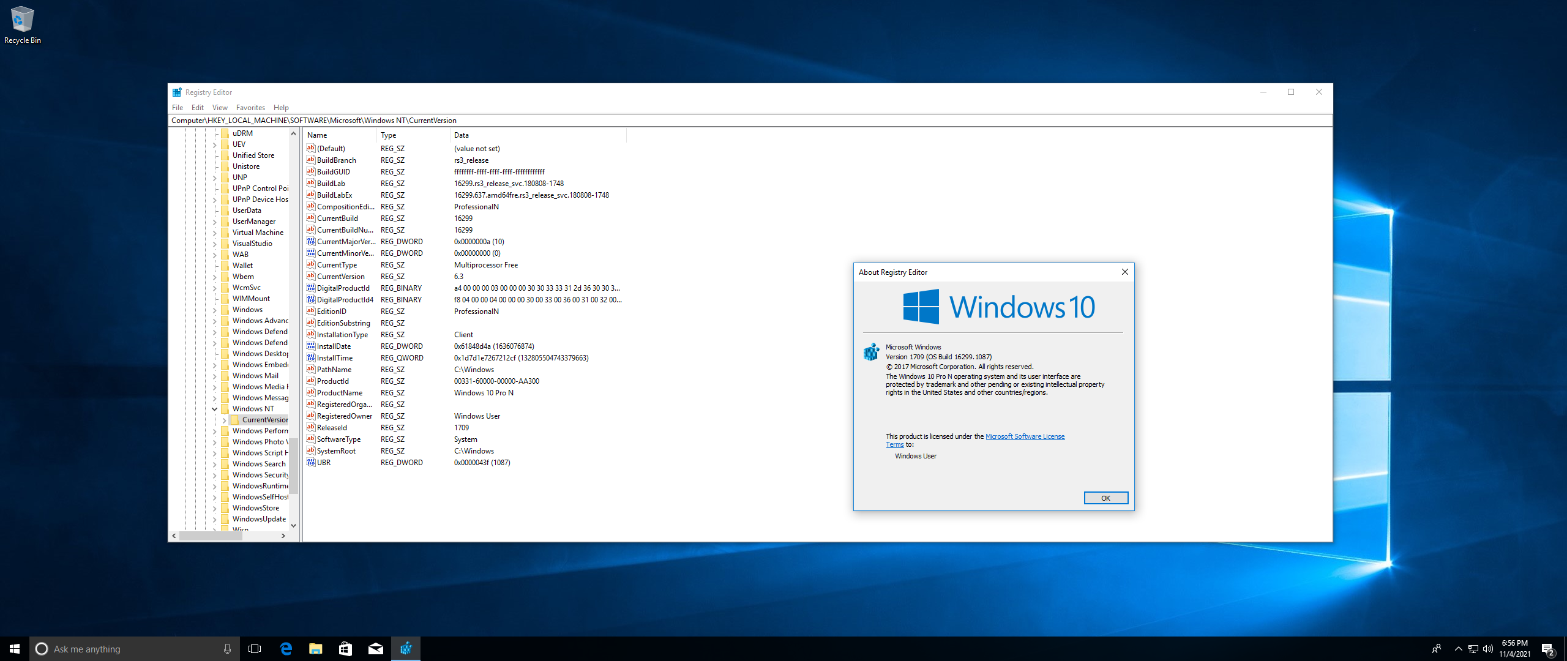1567x661 pixels.
Task: Expand the WindowsUpdate tree node
Action: pyautogui.click(x=215, y=519)
